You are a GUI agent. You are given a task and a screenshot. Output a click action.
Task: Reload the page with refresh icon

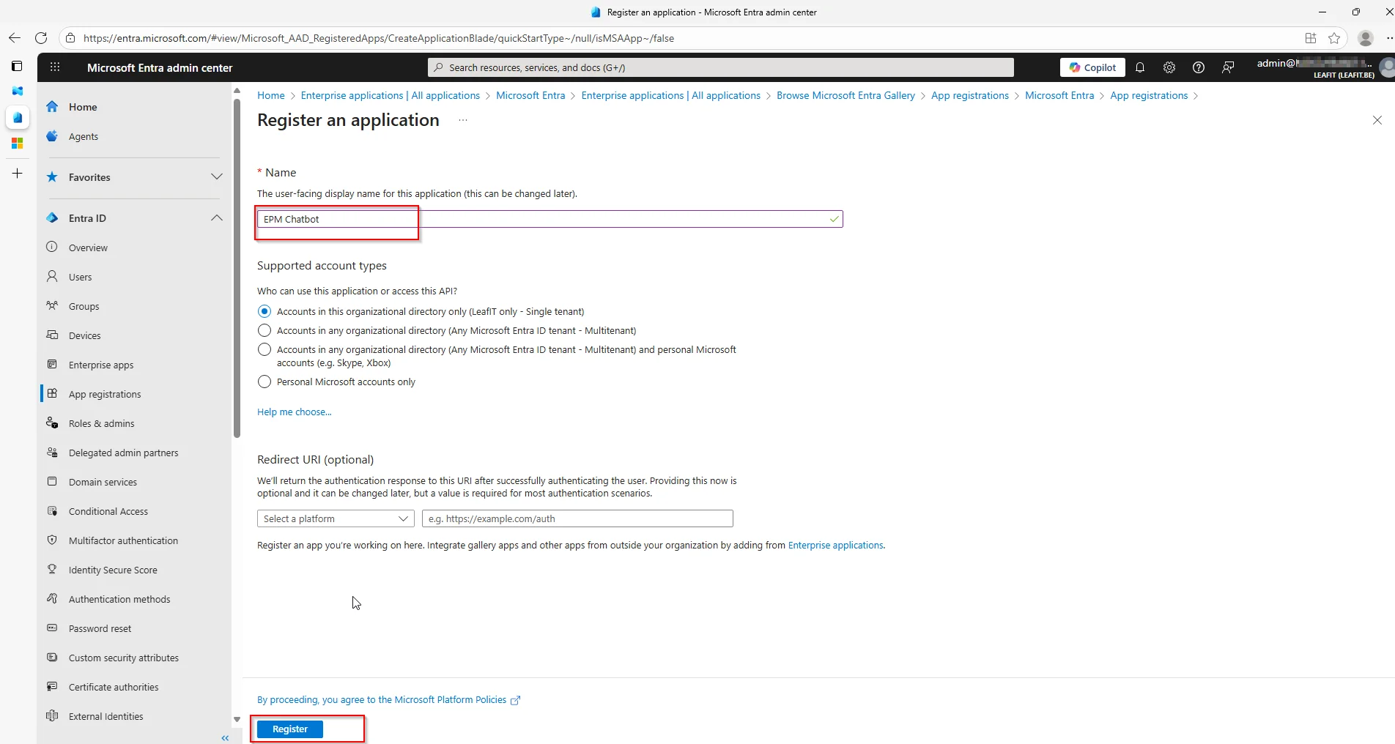[41, 38]
